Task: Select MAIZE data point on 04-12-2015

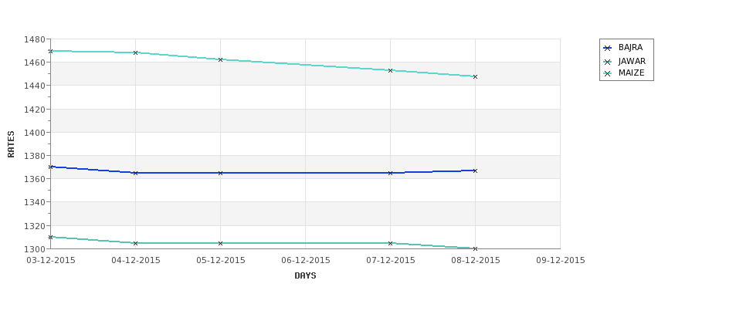Action: point(135,52)
